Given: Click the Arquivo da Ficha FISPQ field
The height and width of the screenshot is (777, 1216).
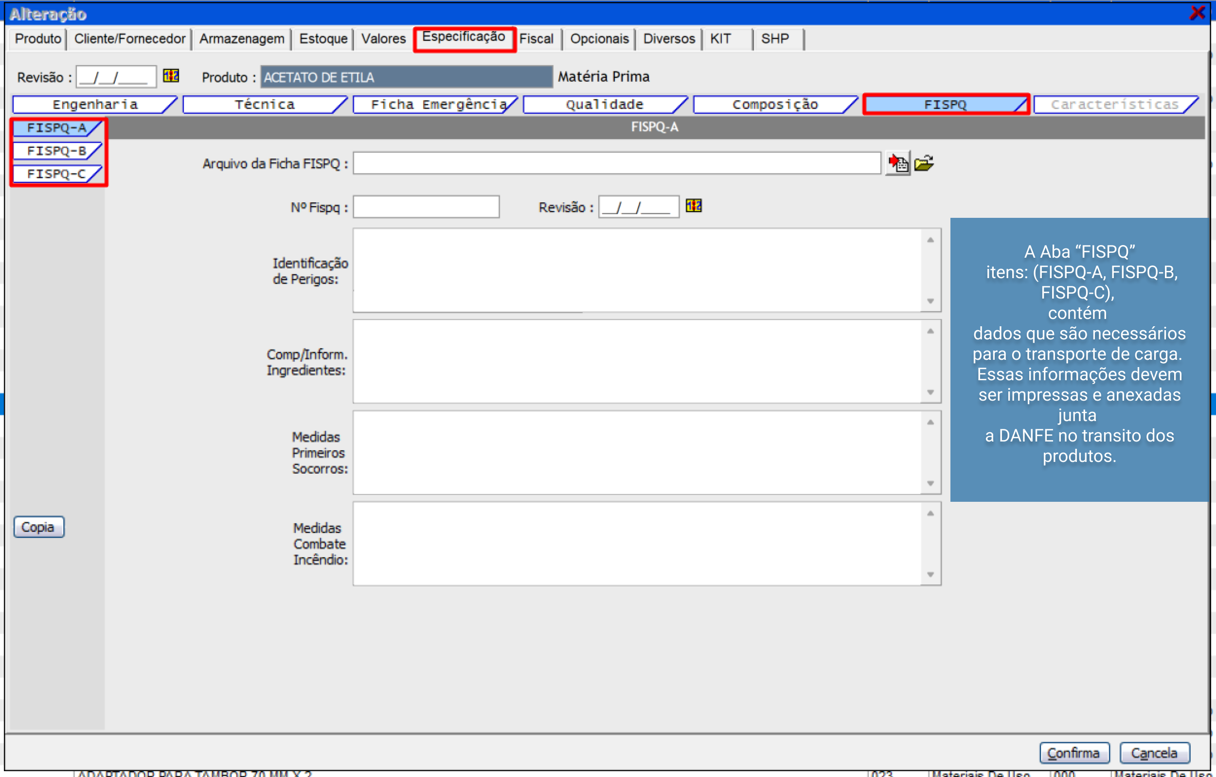Looking at the screenshot, I should [616, 163].
